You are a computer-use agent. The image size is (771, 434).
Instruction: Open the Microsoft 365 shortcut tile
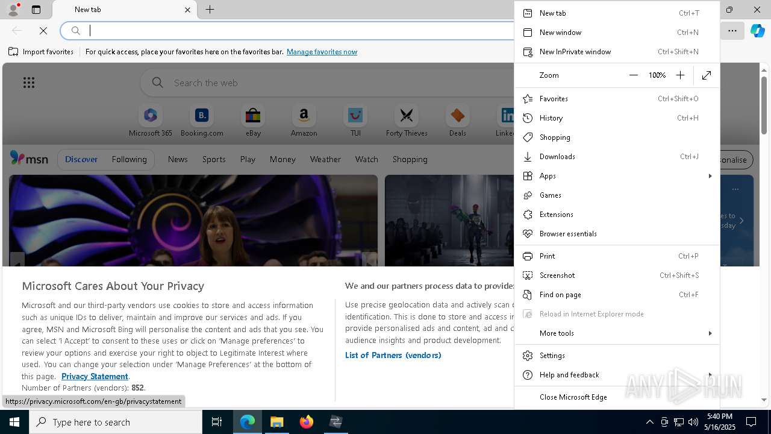(x=151, y=121)
